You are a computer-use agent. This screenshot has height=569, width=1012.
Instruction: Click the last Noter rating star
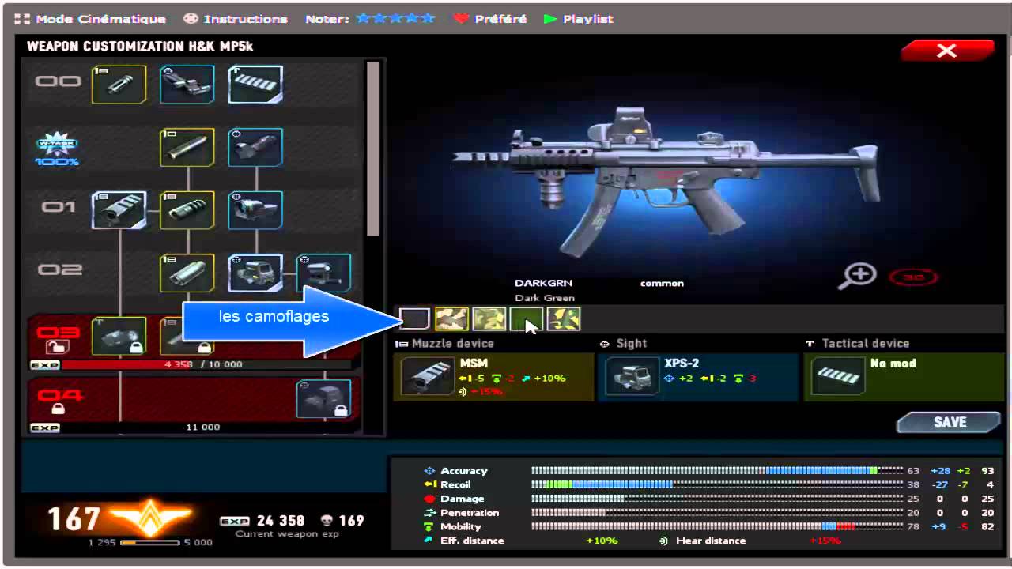(428, 18)
